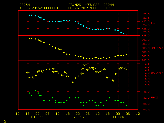164x123 pixels.
Task: Click the -27.5 temperature tick label
Action: pos(146,25)
